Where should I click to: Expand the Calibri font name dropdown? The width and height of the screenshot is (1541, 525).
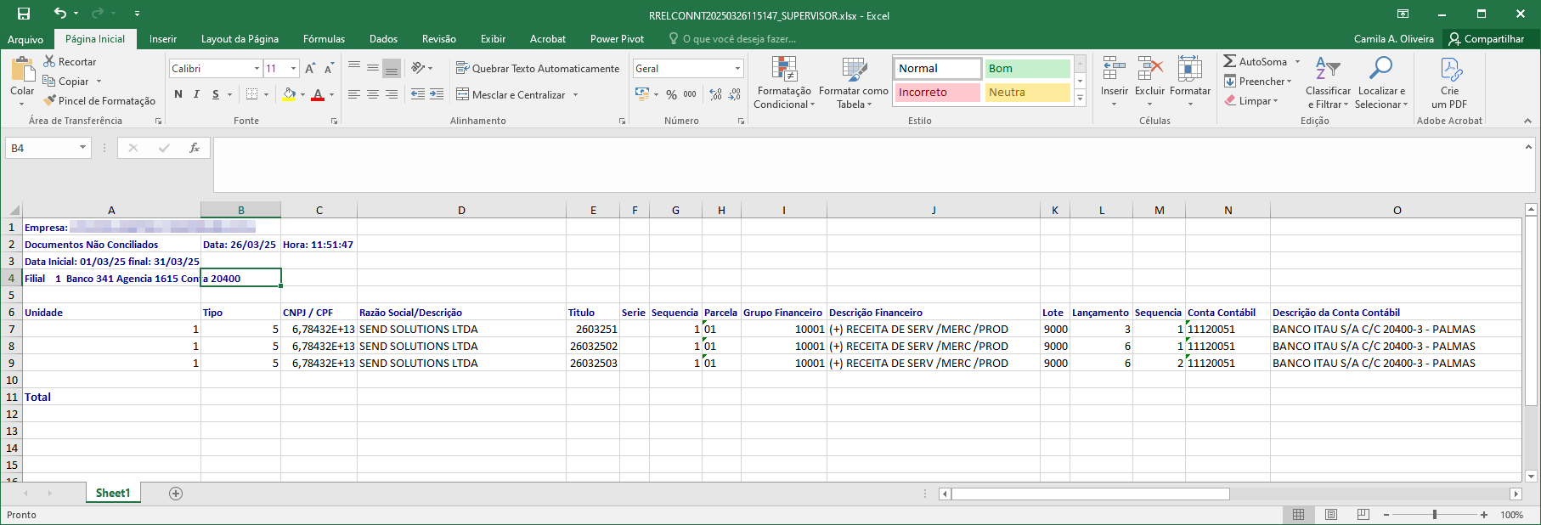coord(257,69)
